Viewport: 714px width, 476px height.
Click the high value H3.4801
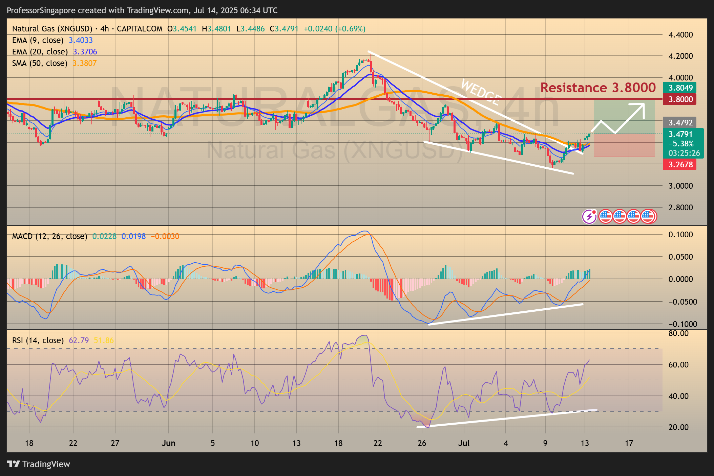[216, 29]
